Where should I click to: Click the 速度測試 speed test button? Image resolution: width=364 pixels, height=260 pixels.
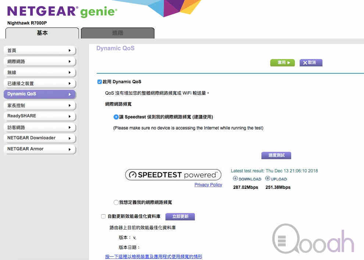[x=276, y=155]
